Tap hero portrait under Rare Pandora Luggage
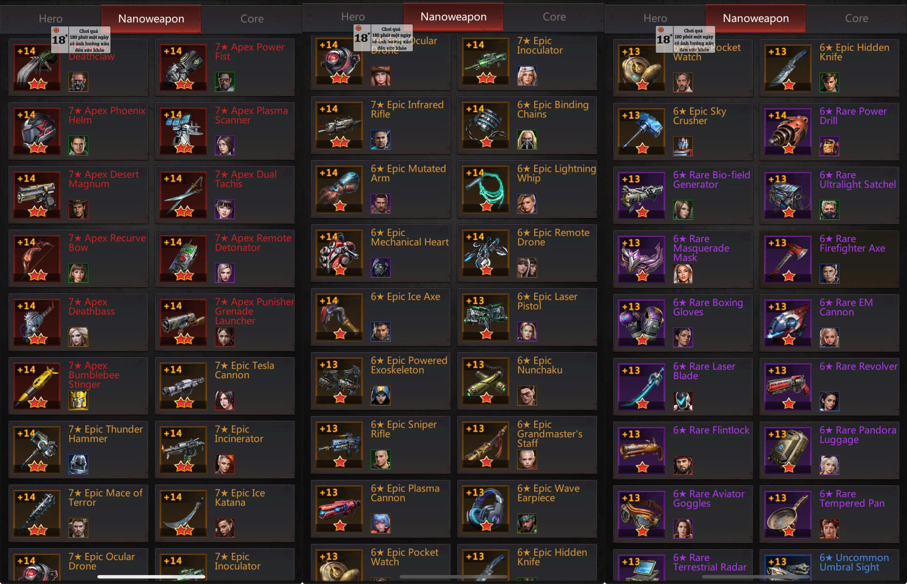907x584 pixels. click(829, 465)
